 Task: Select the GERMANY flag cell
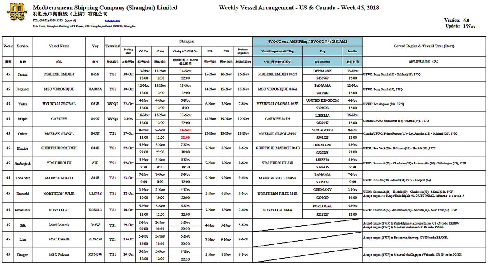pyautogui.click(x=322, y=190)
